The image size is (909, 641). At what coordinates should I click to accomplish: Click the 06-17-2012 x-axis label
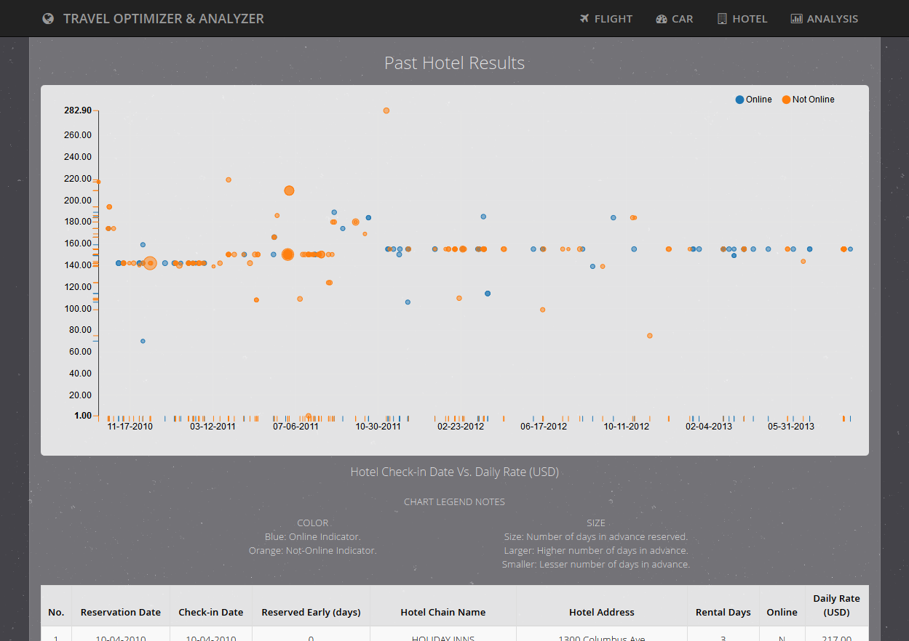tap(544, 427)
